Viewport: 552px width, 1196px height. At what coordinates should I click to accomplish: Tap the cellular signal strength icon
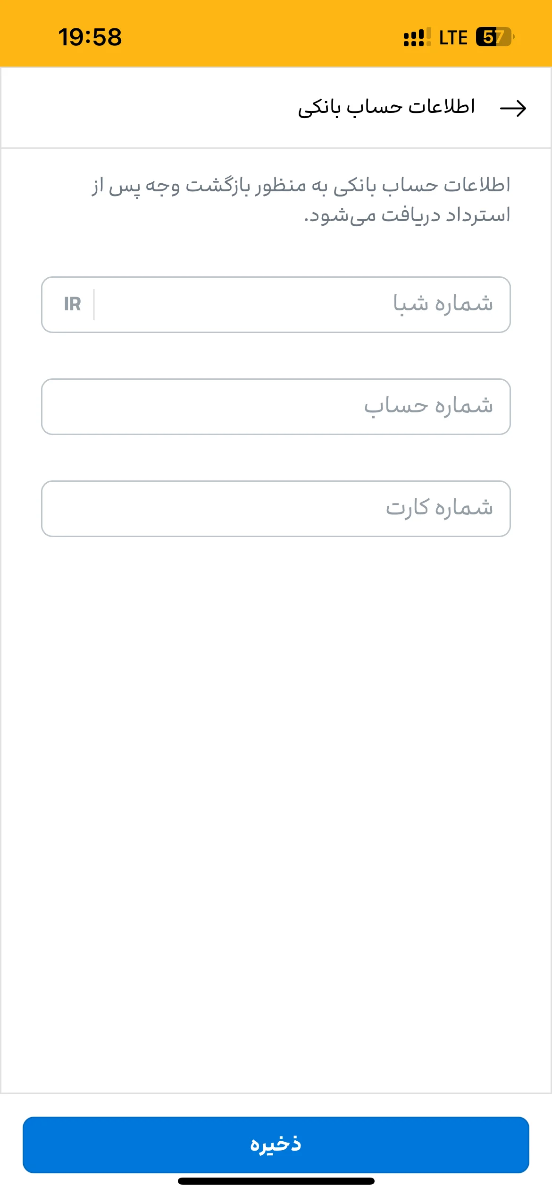(x=417, y=37)
